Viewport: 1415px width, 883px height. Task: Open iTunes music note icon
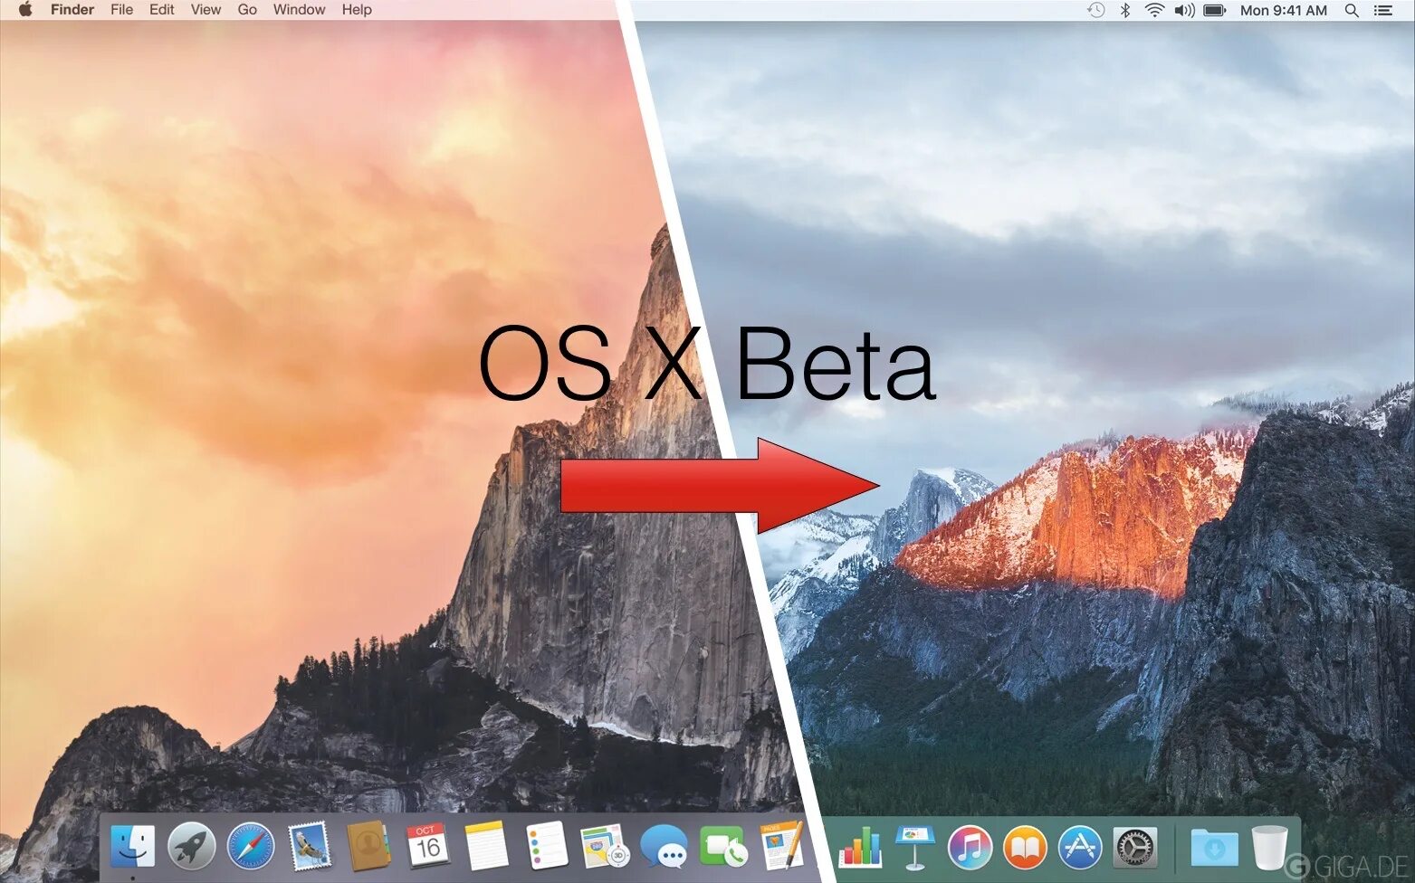click(970, 848)
